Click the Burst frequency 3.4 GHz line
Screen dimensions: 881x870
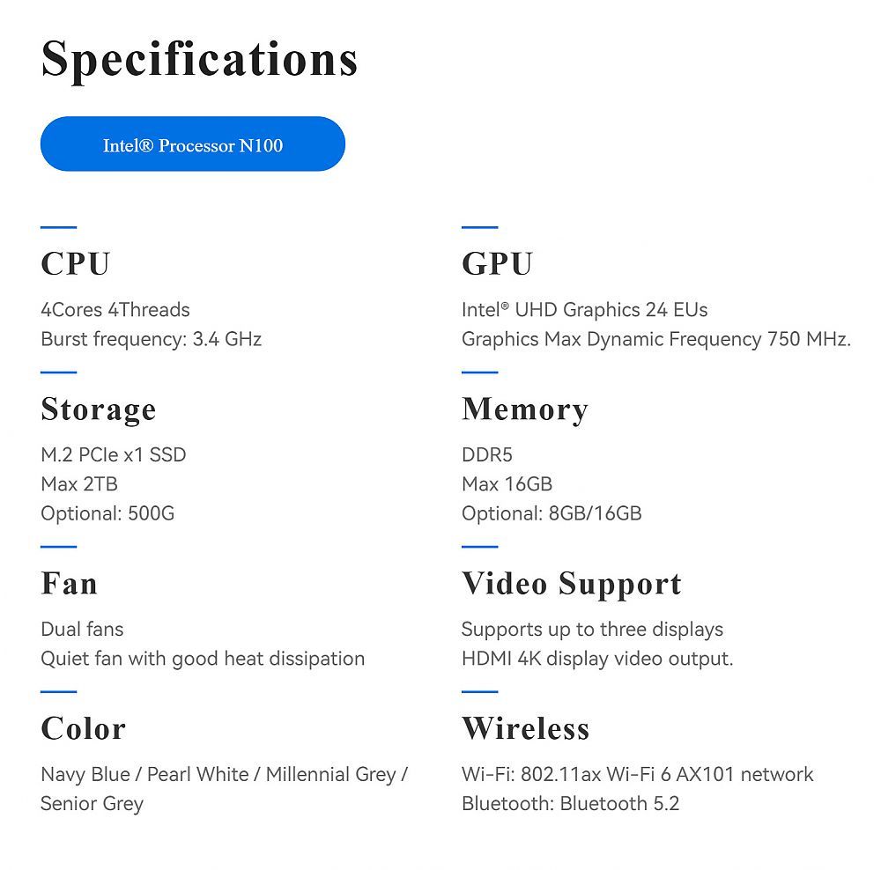(x=152, y=339)
